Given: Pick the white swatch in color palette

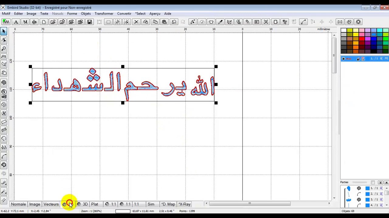Looking at the screenshot, I should coord(343,30).
